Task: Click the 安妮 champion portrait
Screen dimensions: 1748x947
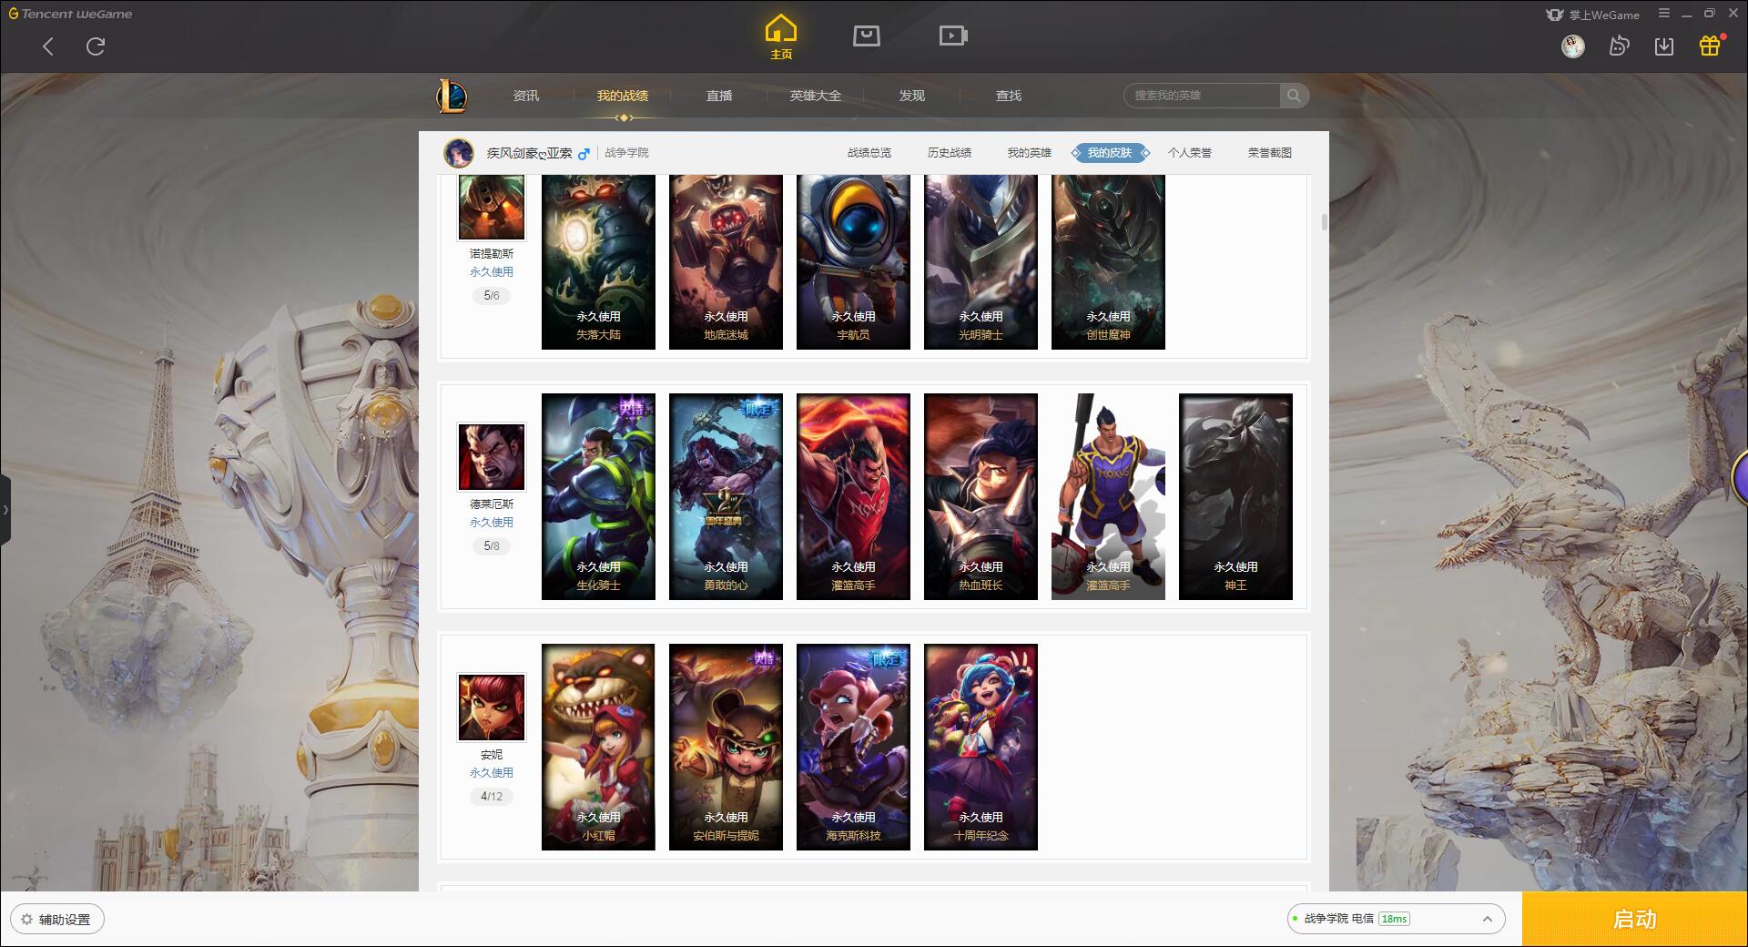Action: 492,708
